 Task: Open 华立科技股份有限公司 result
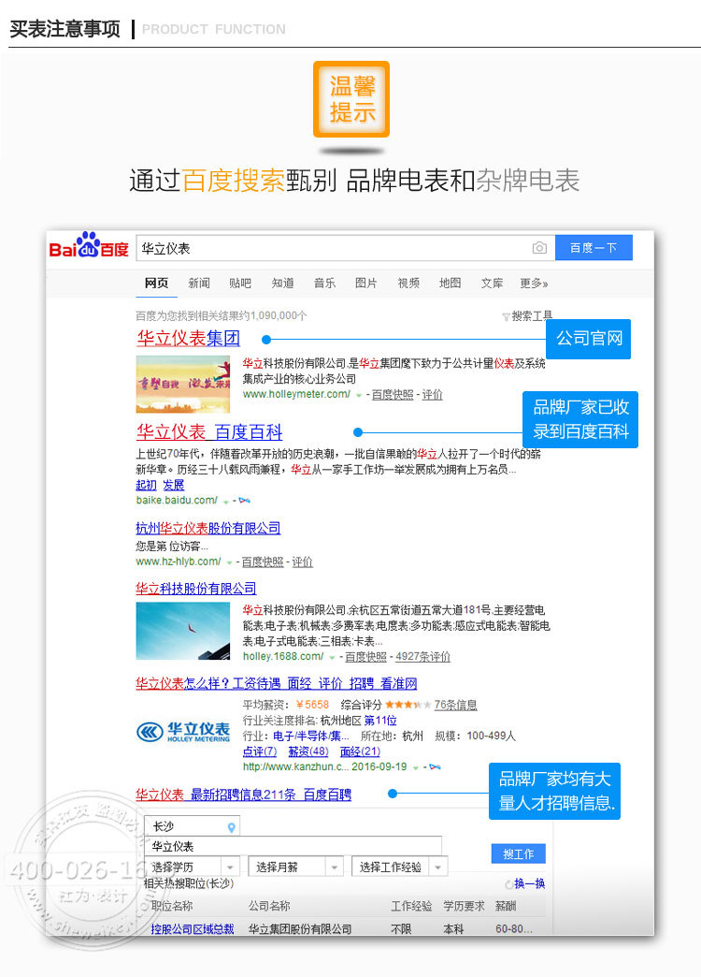pyautogui.click(x=196, y=589)
